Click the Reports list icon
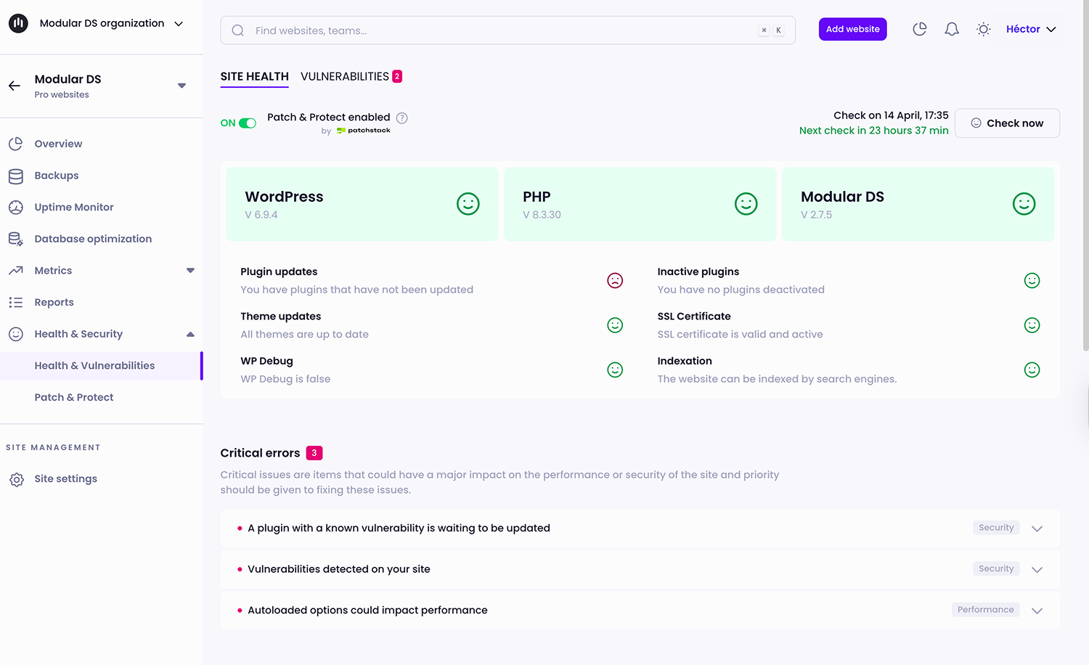Screen dimensions: 1089x665 (16, 302)
